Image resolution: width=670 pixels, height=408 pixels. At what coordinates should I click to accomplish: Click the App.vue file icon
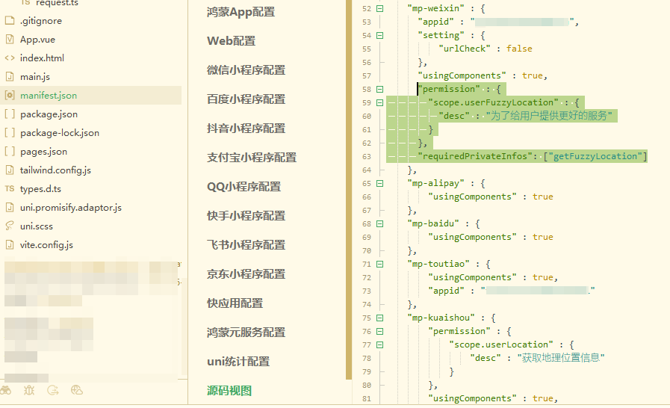[10, 40]
